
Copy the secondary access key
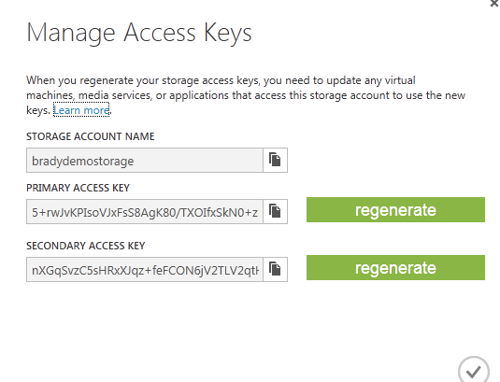click(x=275, y=270)
